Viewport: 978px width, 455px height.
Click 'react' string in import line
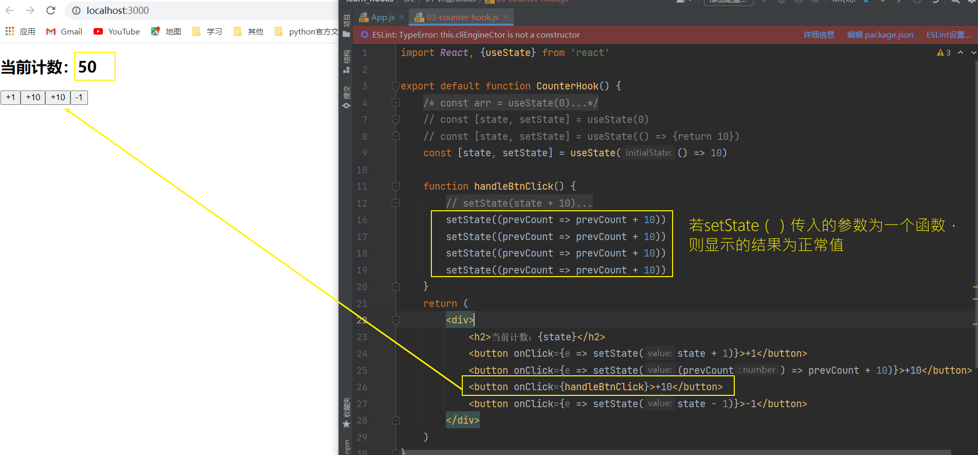590,52
